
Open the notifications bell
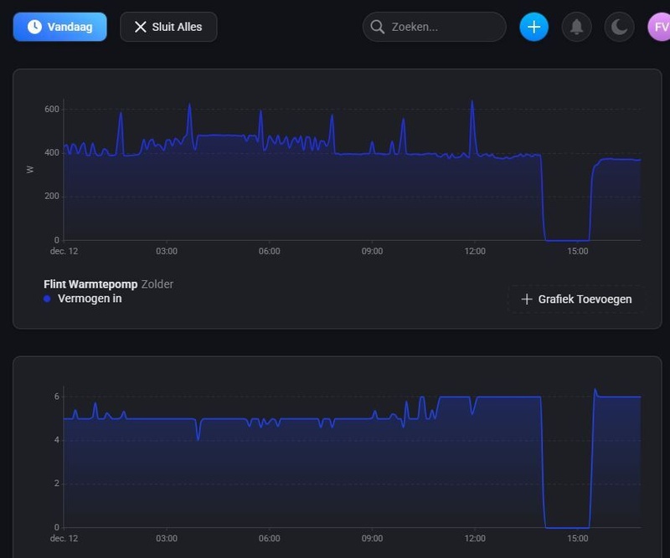[576, 27]
